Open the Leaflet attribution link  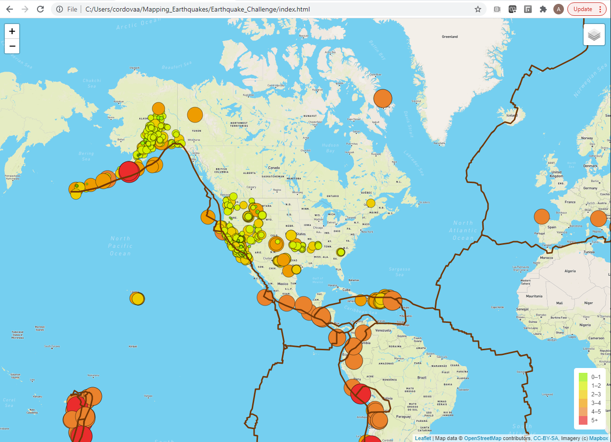coord(423,438)
